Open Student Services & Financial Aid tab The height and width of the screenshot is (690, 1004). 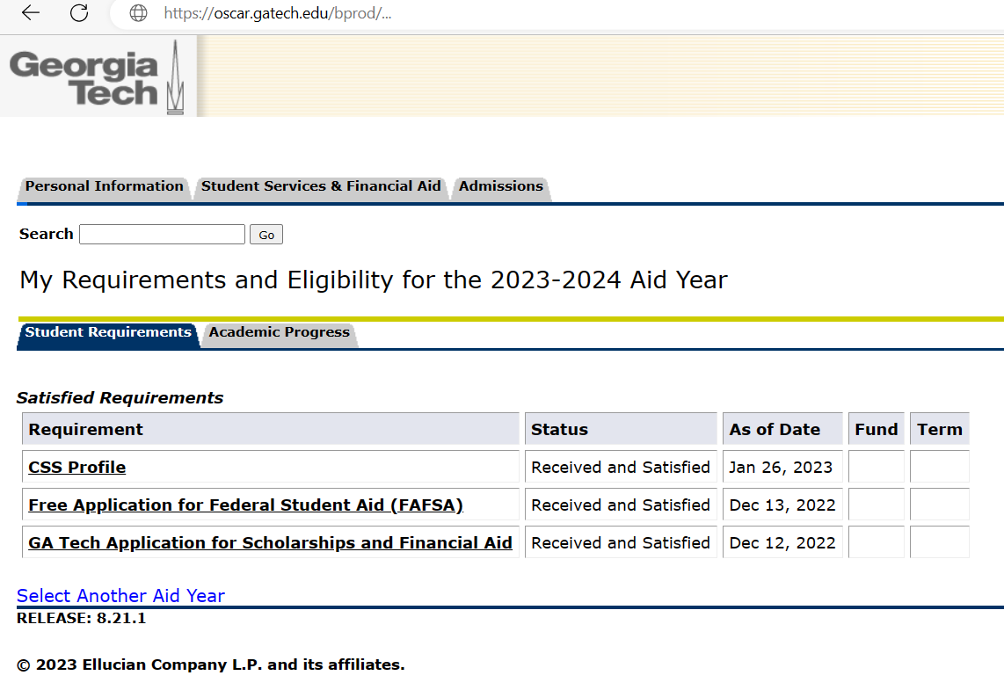pyautogui.click(x=321, y=186)
